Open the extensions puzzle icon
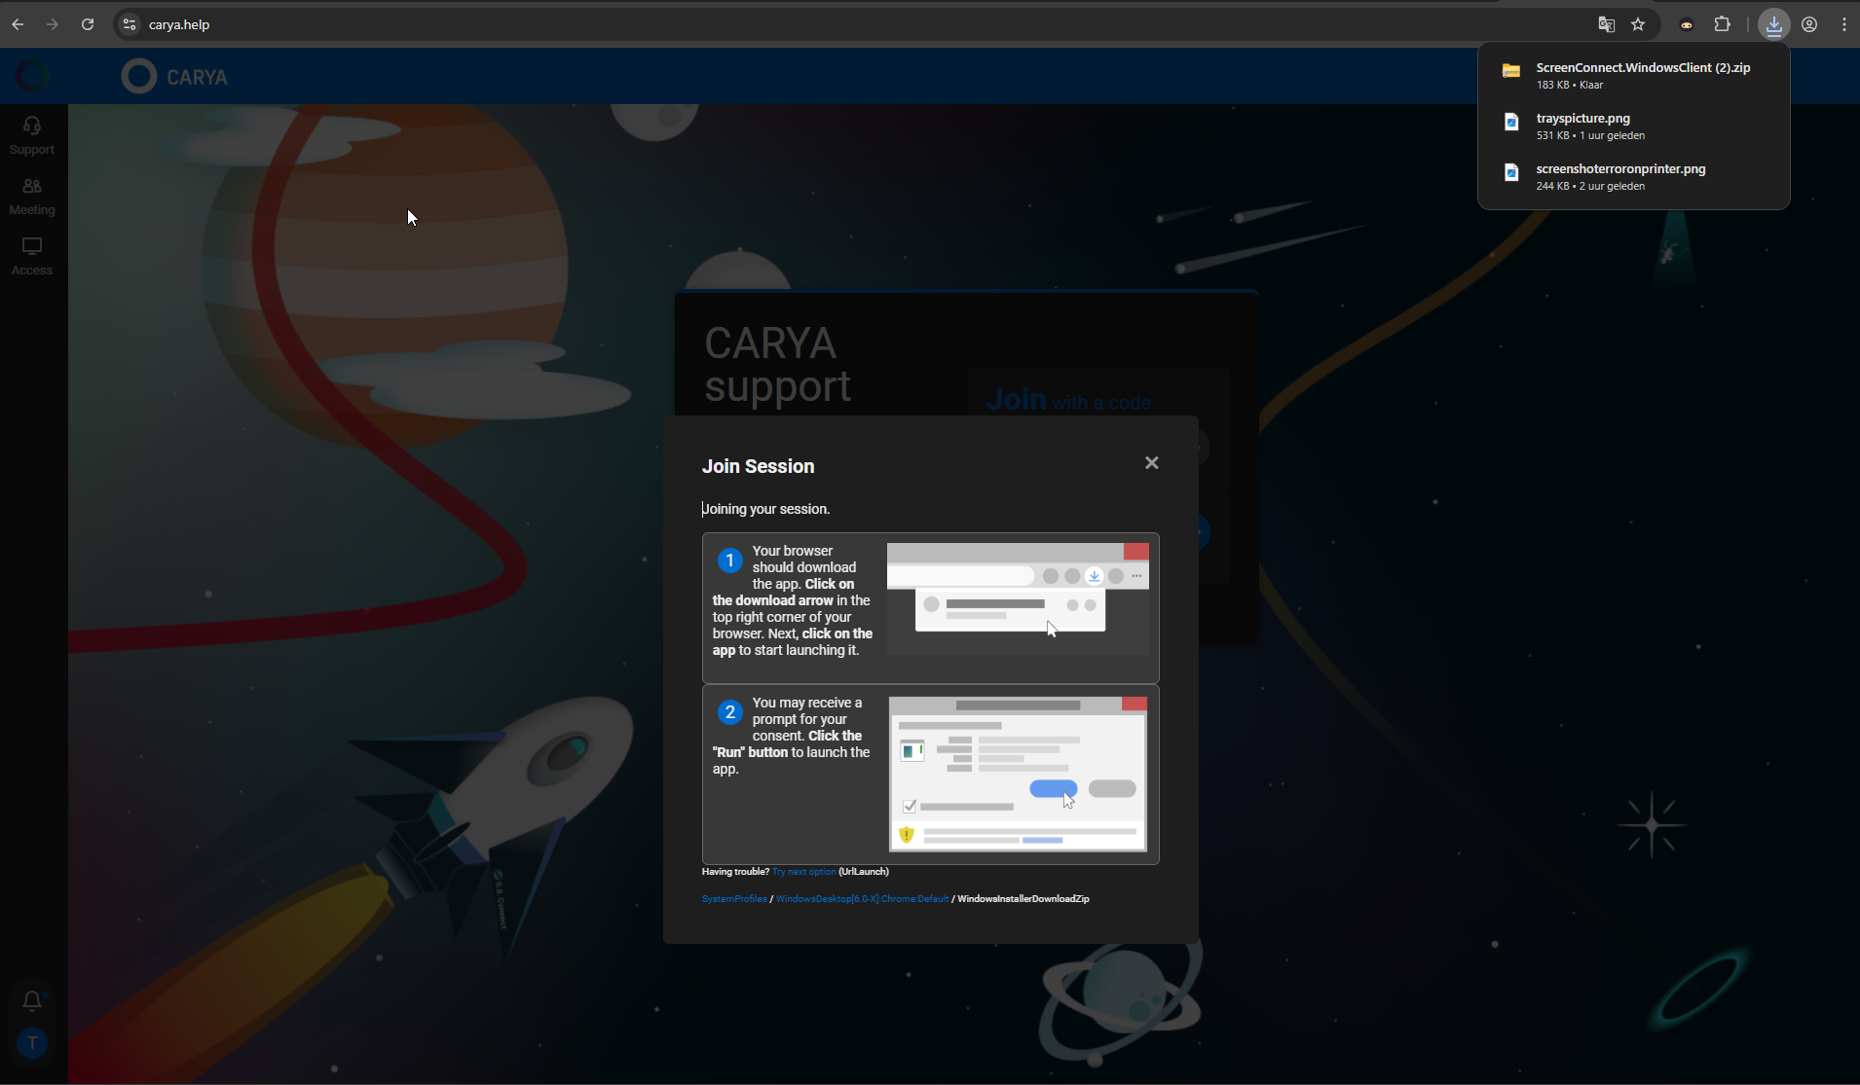 pyautogui.click(x=1723, y=24)
